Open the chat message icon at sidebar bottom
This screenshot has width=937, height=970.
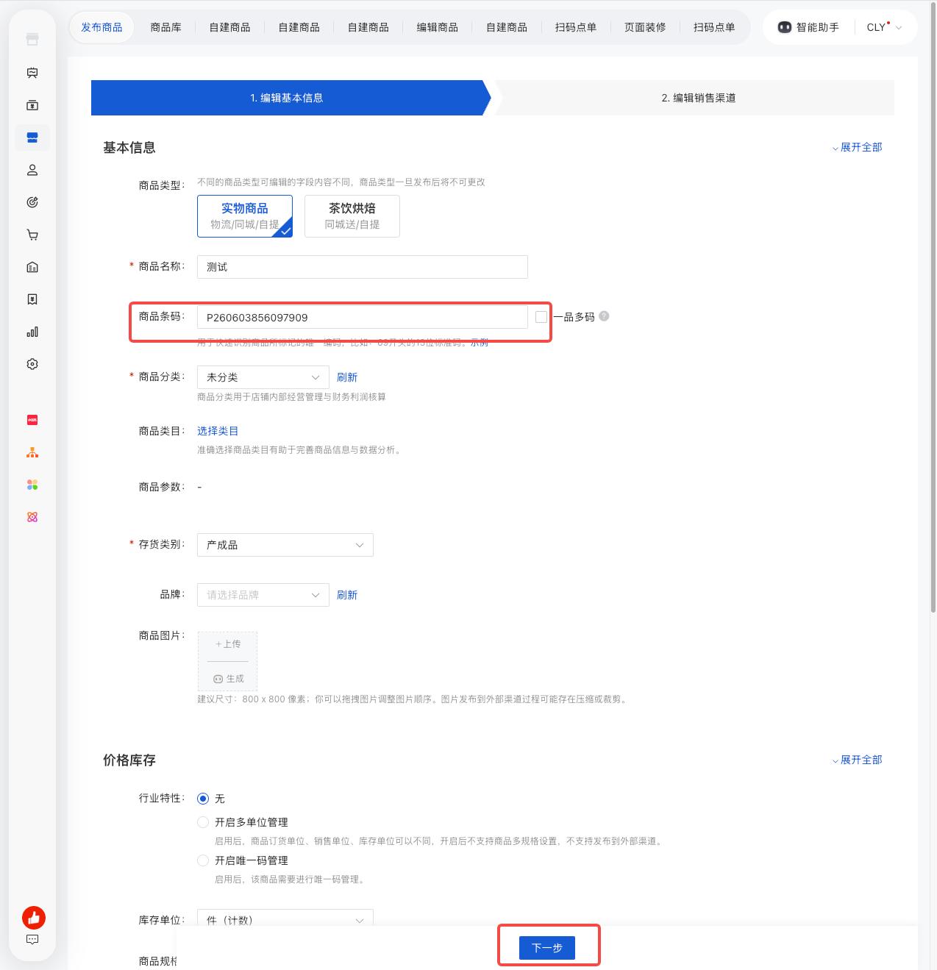(x=32, y=939)
